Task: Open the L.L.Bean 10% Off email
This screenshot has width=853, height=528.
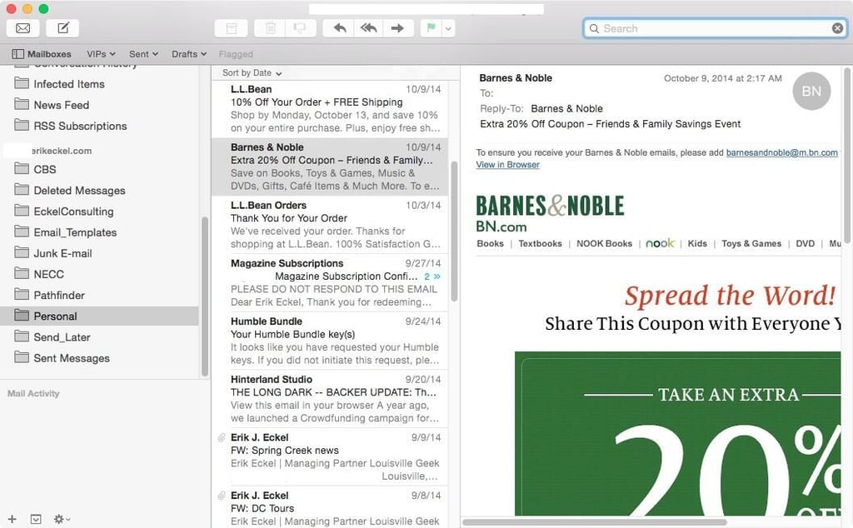Action: pyautogui.click(x=330, y=108)
